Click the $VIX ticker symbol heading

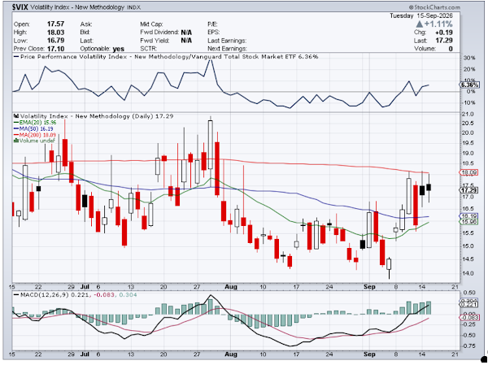coord(20,7)
